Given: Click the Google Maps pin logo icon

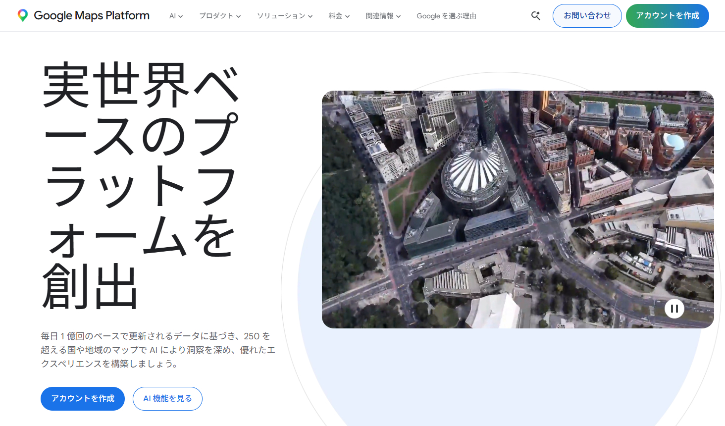Looking at the screenshot, I should point(22,15).
